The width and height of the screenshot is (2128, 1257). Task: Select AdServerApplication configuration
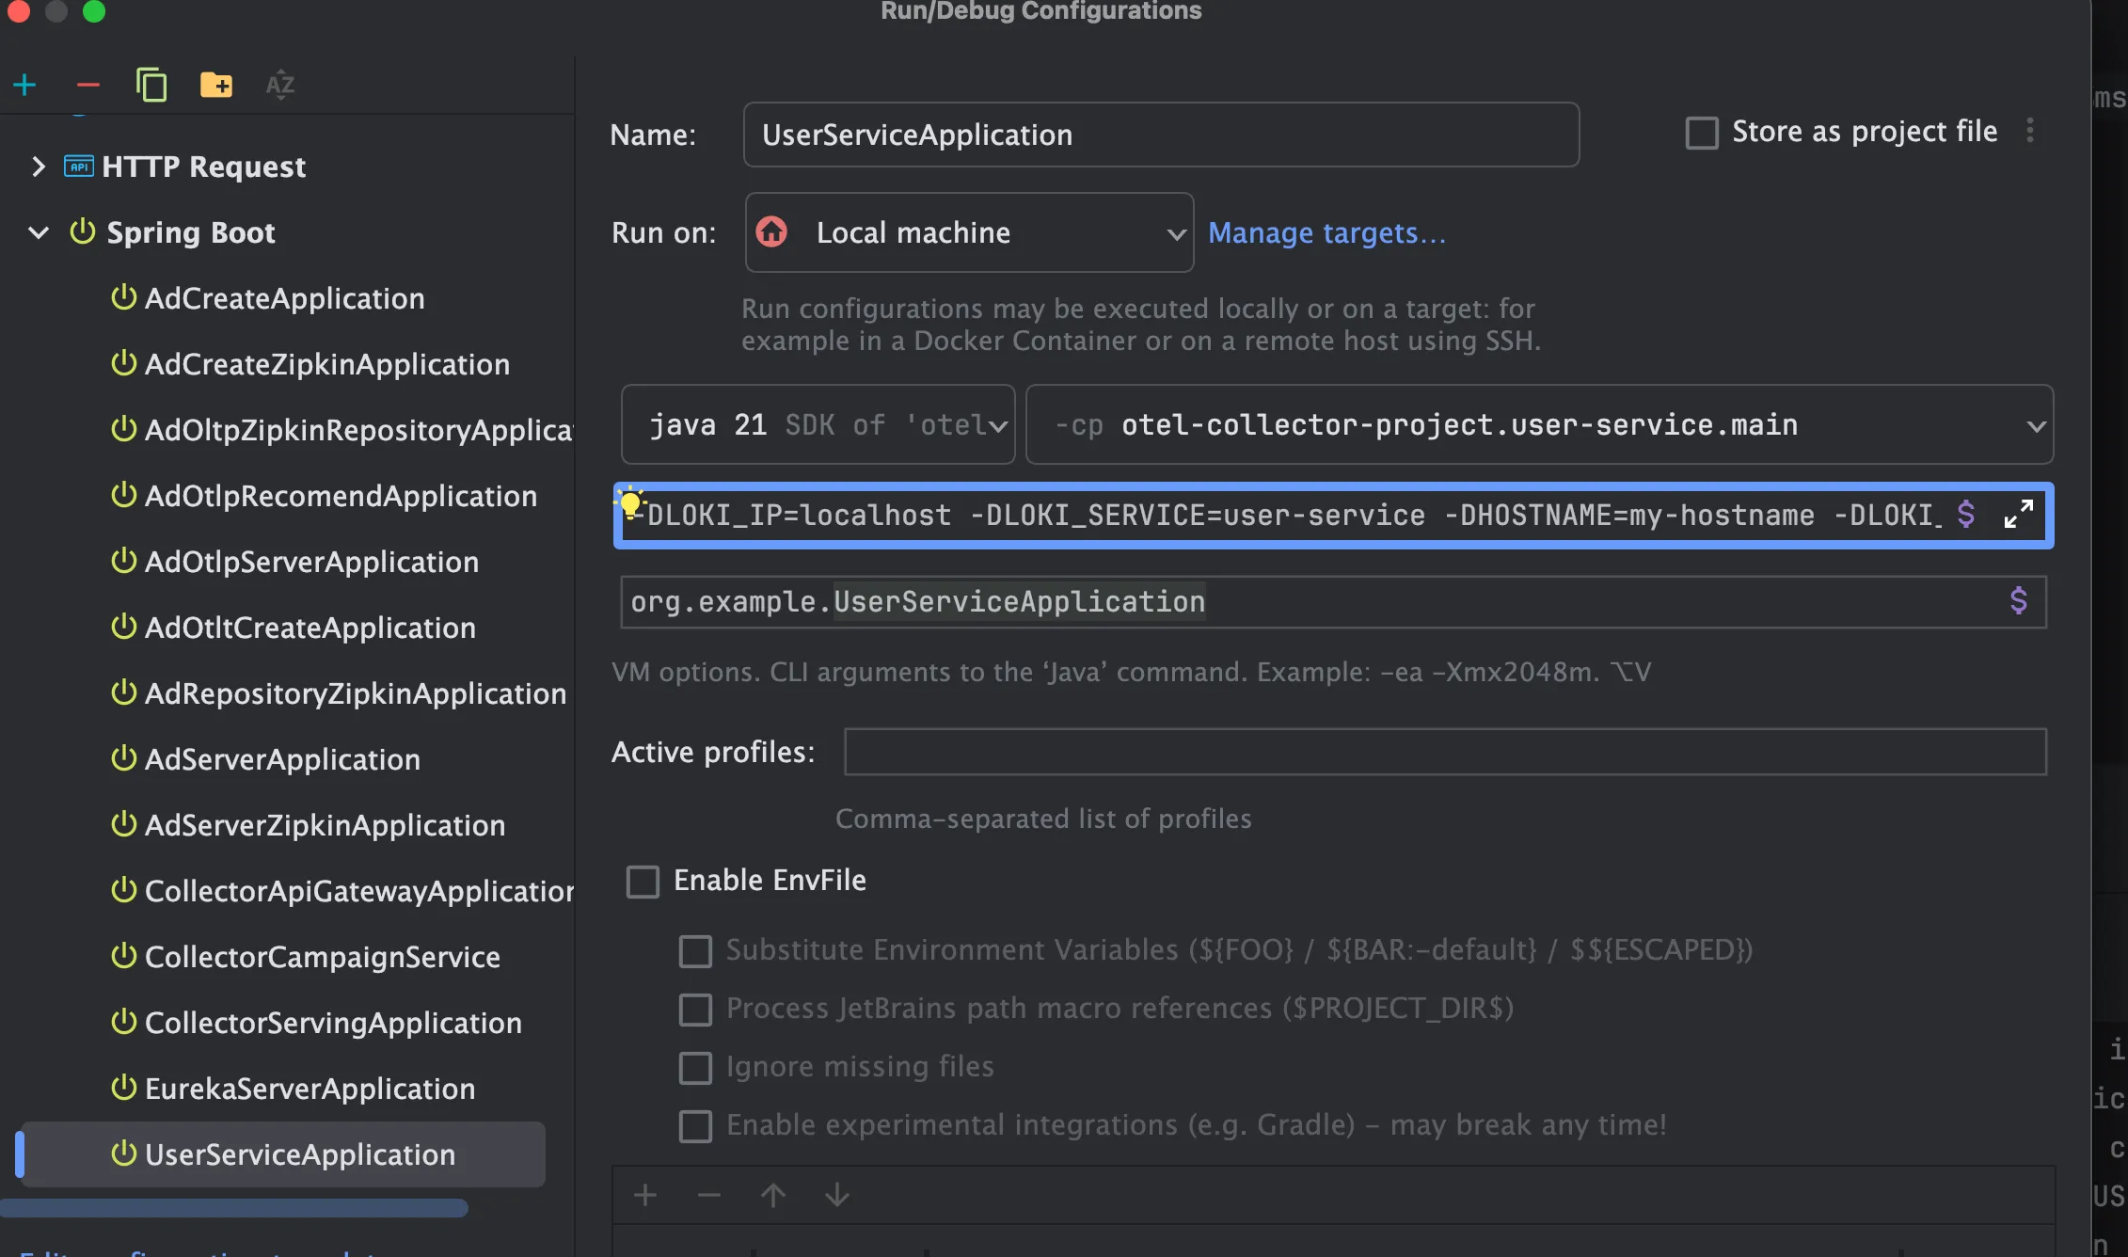click(x=282, y=759)
